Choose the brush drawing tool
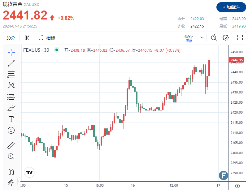 tap(11, 108)
